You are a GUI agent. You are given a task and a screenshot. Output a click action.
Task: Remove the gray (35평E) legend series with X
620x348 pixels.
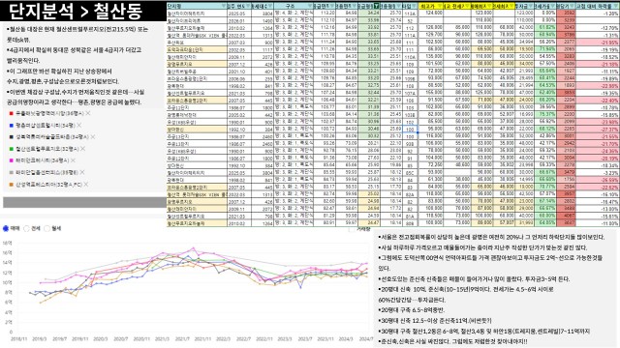click(x=81, y=172)
